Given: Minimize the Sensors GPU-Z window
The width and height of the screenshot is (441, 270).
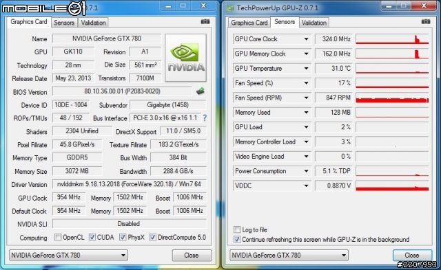Looking at the screenshot, I should tap(389, 5).
